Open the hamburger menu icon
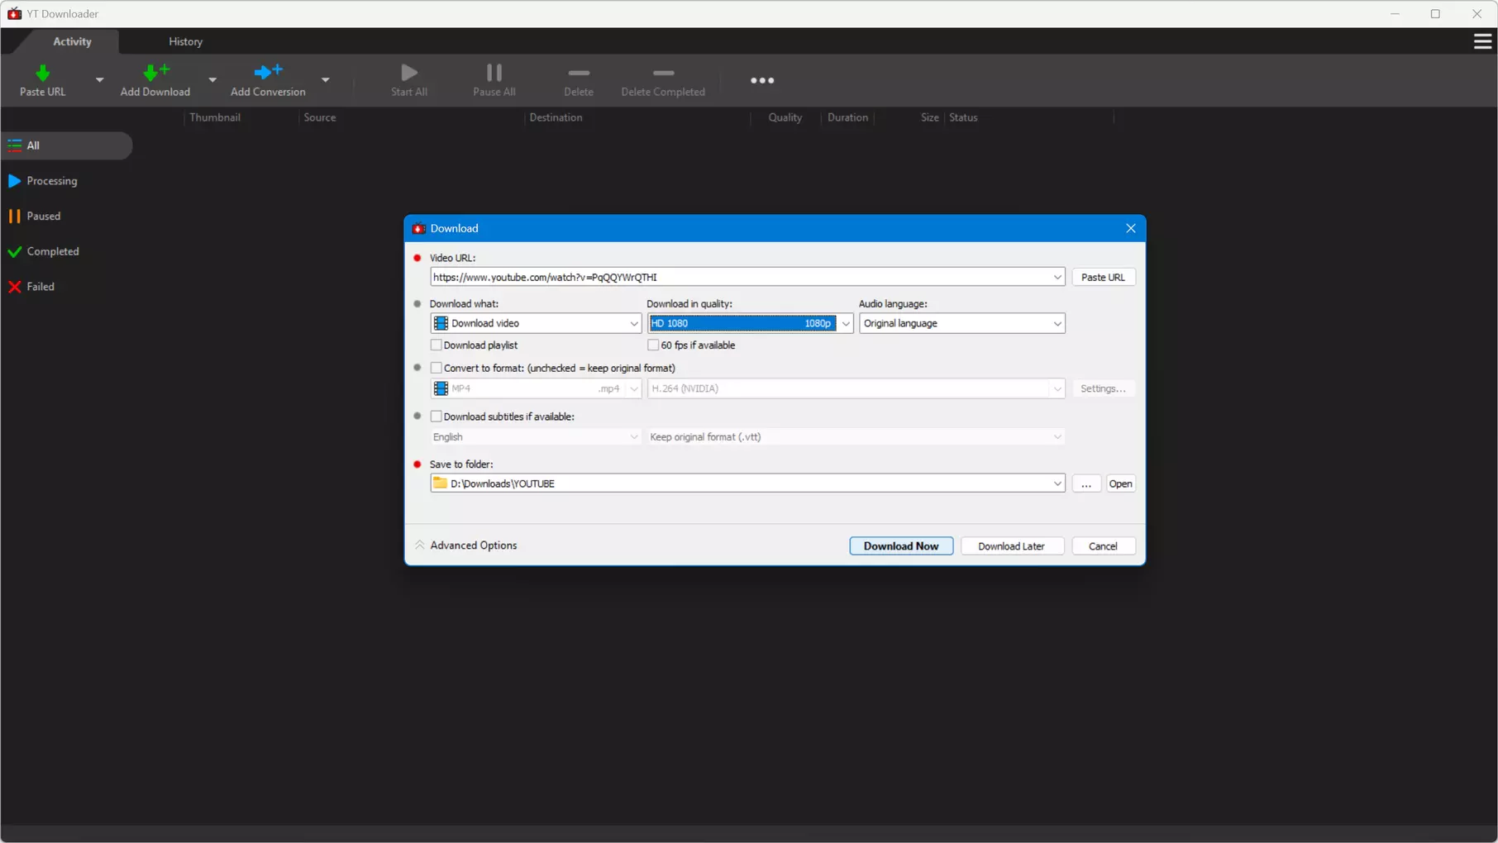The height and width of the screenshot is (843, 1498). (1481, 41)
